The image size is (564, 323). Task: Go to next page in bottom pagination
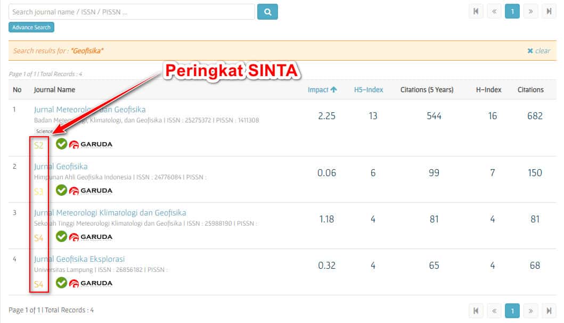coord(530,311)
